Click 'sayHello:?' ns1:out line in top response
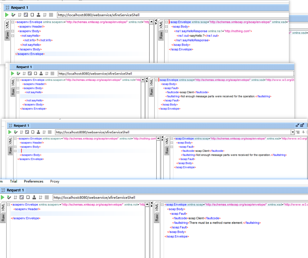Screen dimensions: 308x258 [x=198, y=36]
